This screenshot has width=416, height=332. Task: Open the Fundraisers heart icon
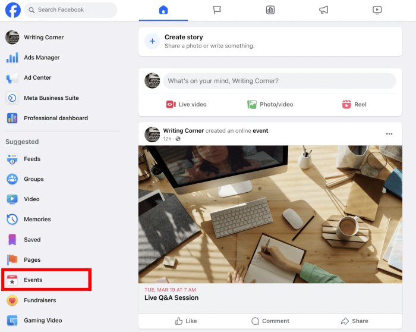coord(12,300)
